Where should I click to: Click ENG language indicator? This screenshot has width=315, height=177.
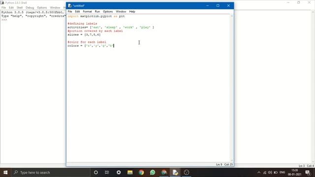(x=282, y=173)
